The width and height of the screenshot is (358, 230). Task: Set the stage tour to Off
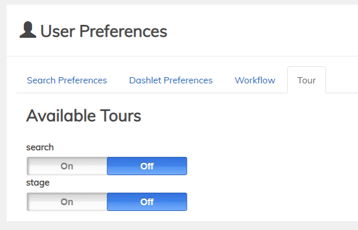pos(147,202)
